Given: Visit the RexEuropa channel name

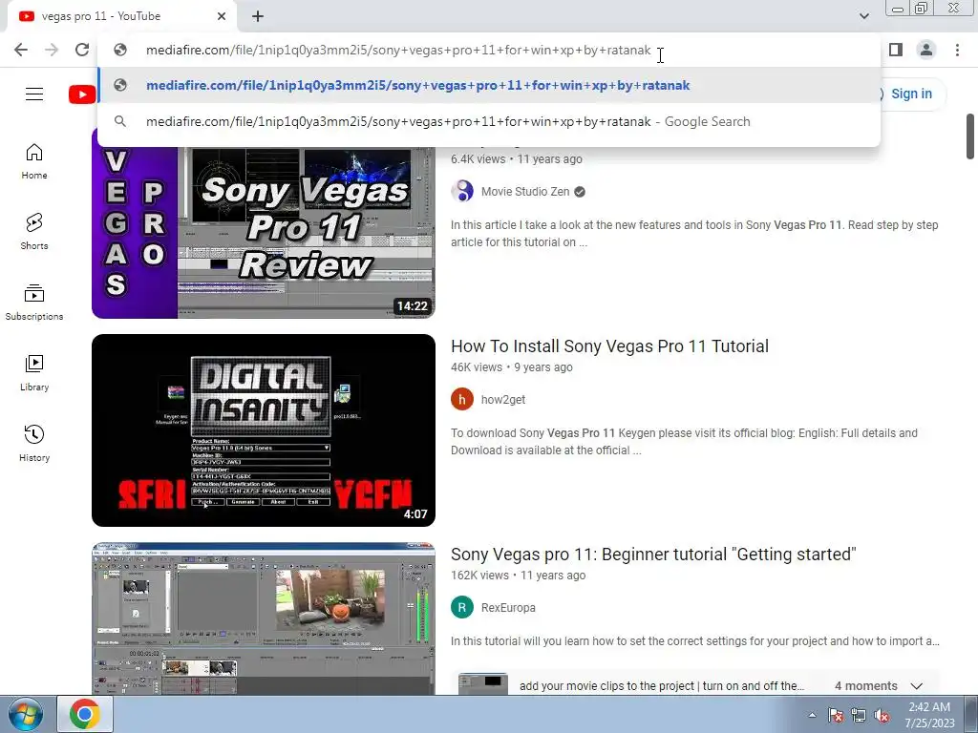Looking at the screenshot, I should coord(508,608).
